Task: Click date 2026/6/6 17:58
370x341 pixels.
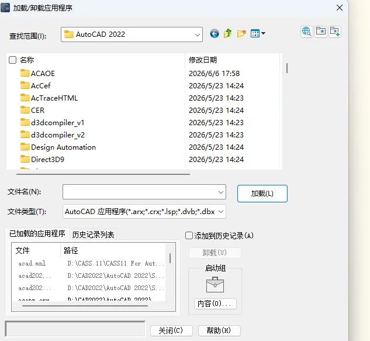Action: [x=214, y=74]
